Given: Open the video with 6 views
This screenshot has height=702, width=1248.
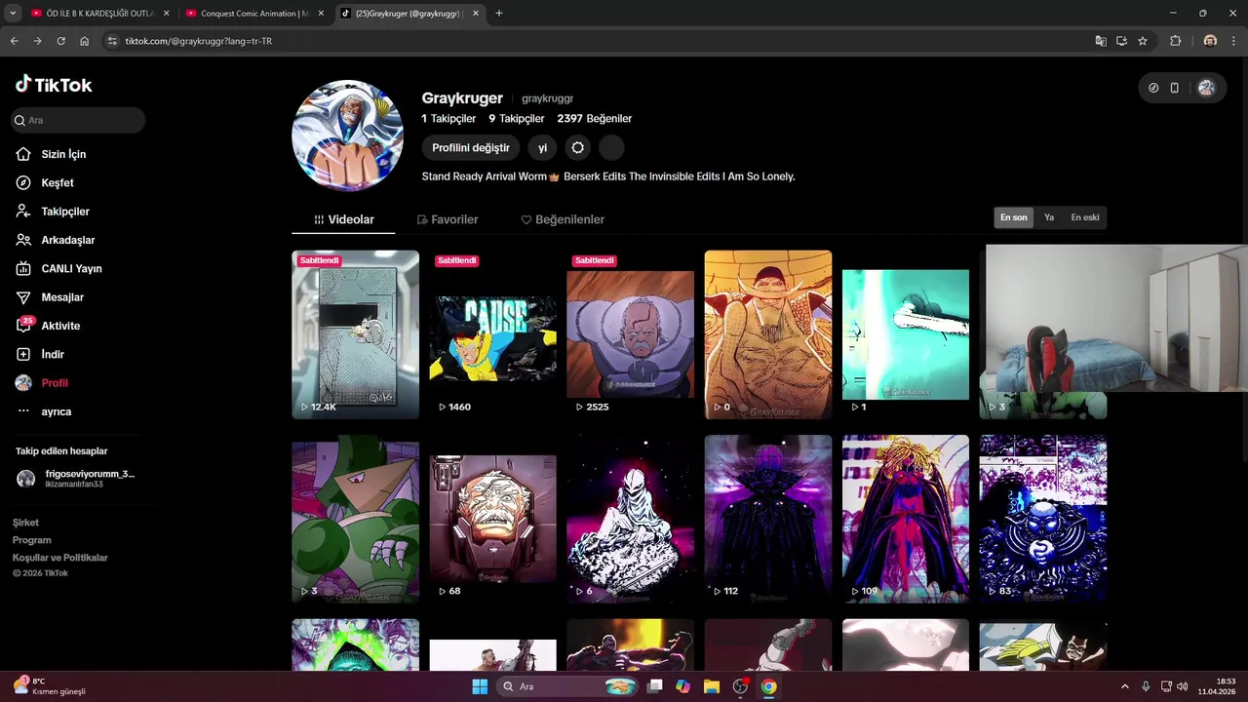Looking at the screenshot, I should point(630,519).
